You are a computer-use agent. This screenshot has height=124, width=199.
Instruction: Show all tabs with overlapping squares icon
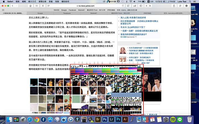click(x=180, y=6)
